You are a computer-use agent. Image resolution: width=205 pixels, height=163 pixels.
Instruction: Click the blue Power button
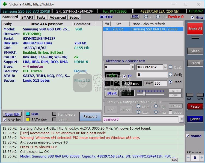click(x=195, y=119)
